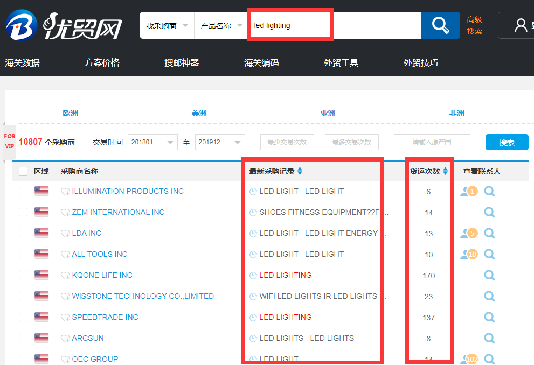Viewport: 534px width, 365px height.
Task: Click magnifier for ILLUMINATION PRODUCTS INC row
Action: (489, 192)
